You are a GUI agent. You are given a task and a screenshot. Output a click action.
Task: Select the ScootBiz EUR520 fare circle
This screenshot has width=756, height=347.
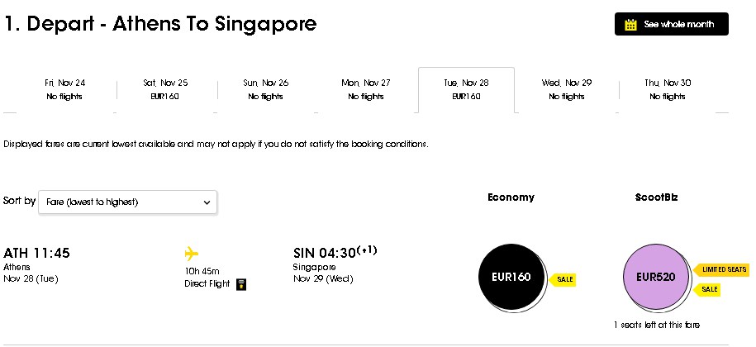coord(656,277)
